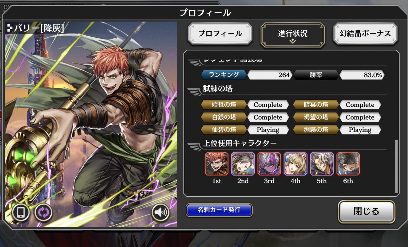408x247 pixels.
Task: Close the dialog with 閉じる button
Action: click(366, 211)
